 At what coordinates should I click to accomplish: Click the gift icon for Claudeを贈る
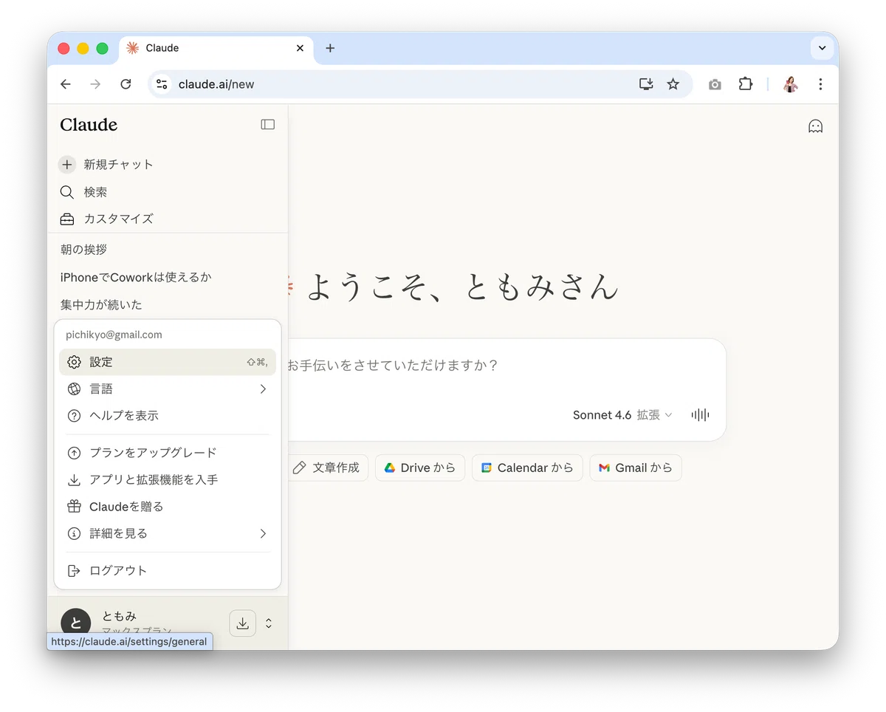pos(74,507)
